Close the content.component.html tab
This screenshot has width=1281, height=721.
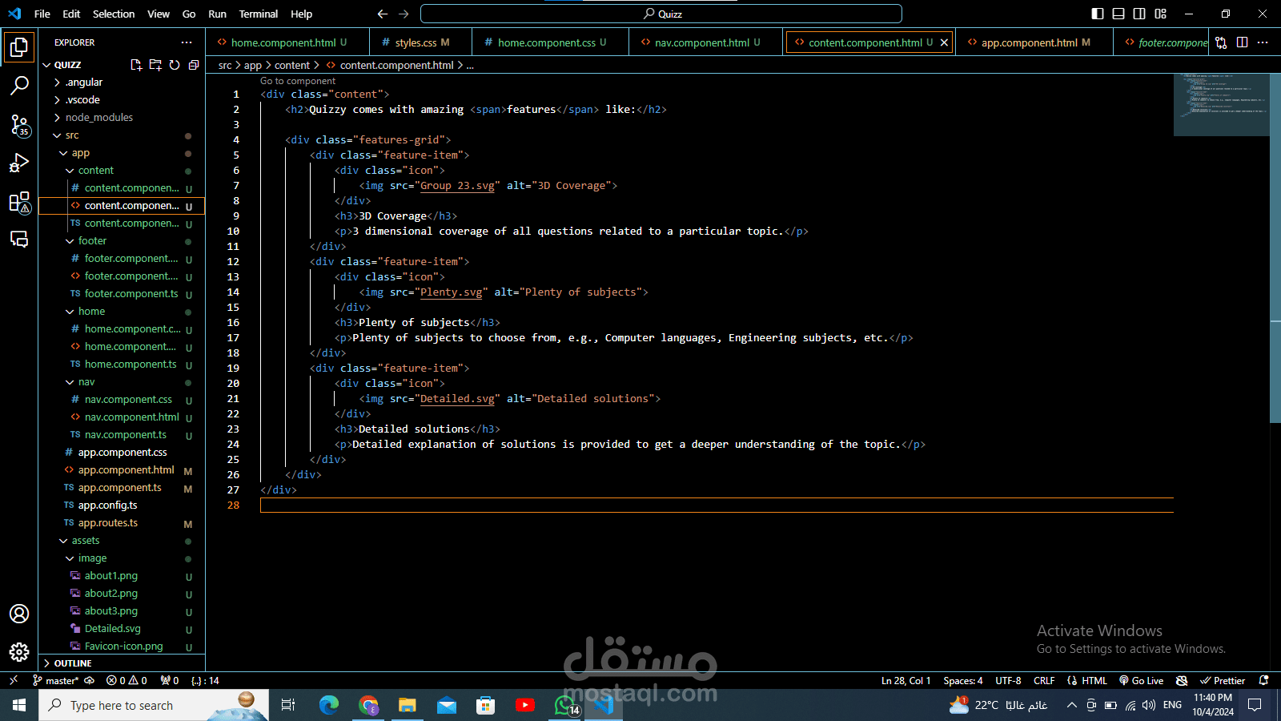tap(944, 42)
